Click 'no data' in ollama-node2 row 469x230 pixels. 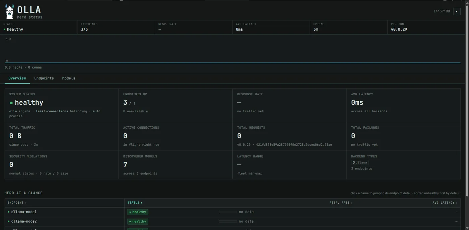(x=246, y=221)
